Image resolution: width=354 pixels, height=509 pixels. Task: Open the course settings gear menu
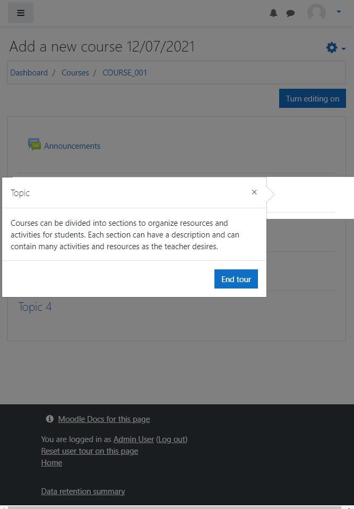[335, 48]
